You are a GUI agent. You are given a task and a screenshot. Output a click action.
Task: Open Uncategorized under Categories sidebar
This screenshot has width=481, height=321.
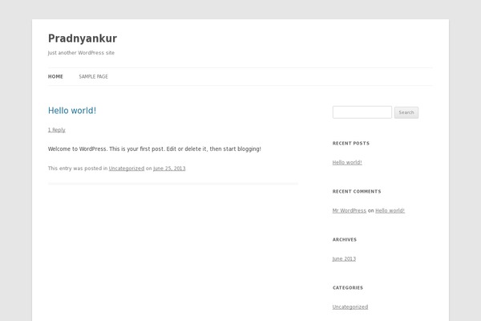pyautogui.click(x=350, y=307)
